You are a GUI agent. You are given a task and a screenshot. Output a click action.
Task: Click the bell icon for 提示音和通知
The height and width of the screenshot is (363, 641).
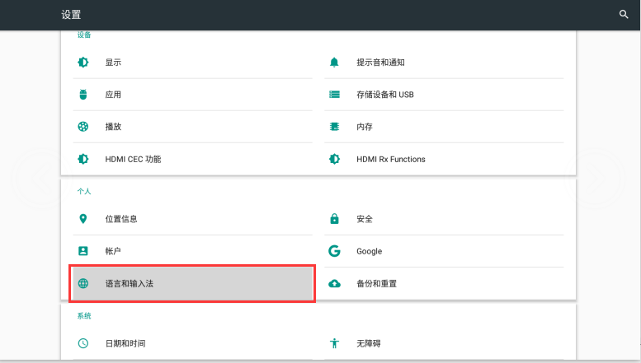click(334, 63)
